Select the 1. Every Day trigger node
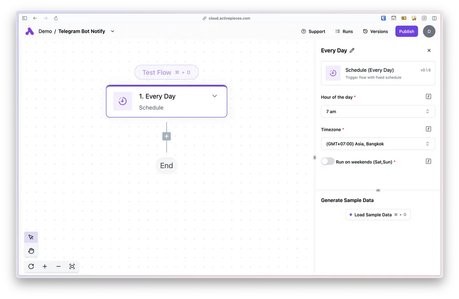 click(x=167, y=101)
